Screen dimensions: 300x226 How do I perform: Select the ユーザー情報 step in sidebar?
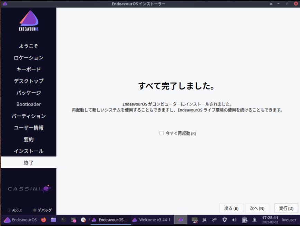28,128
